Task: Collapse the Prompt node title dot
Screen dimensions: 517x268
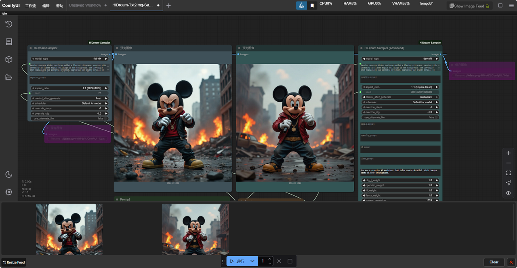Action: tap(117, 199)
